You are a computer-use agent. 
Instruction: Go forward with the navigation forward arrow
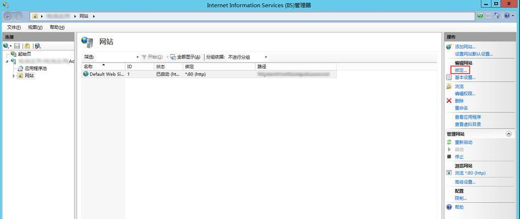(19, 16)
